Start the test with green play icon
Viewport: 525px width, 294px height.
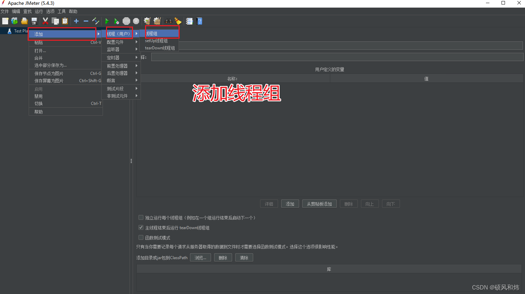[x=107, y=21]
